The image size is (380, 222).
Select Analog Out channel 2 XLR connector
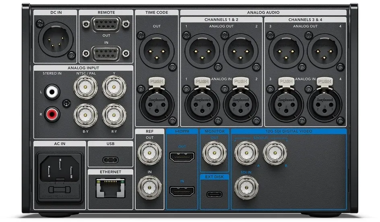point(240,51)
